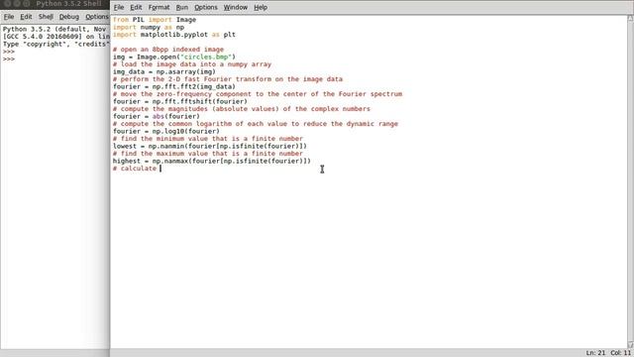Click the 'np.fft.fft2(img_data)' line
The width and height of the screenshot is (634, 357).
[x=174, y=86]
